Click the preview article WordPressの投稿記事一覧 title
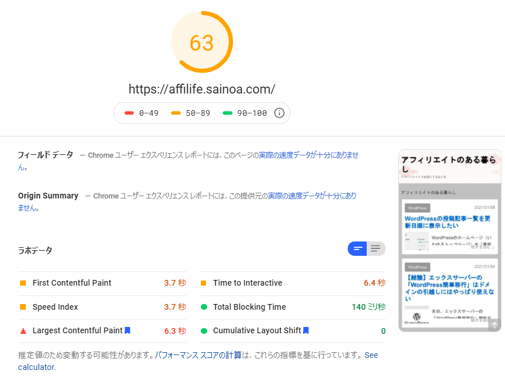 tap(448, 222)
